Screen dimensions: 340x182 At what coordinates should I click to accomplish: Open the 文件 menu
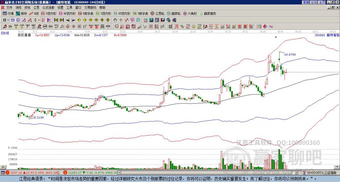tap(9, 8)
